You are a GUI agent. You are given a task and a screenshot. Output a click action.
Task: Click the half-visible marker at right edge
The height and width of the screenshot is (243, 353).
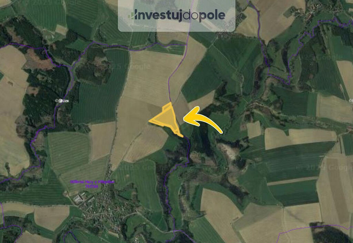point(351,101)
